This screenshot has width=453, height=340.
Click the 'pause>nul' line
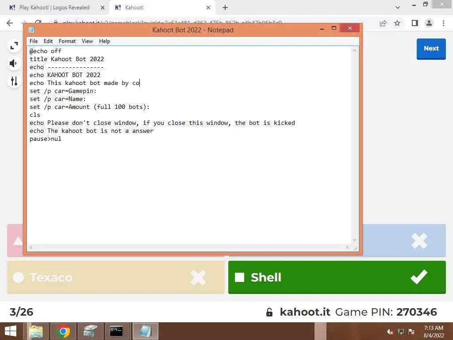pyautogui.click(x=46, y=139)
